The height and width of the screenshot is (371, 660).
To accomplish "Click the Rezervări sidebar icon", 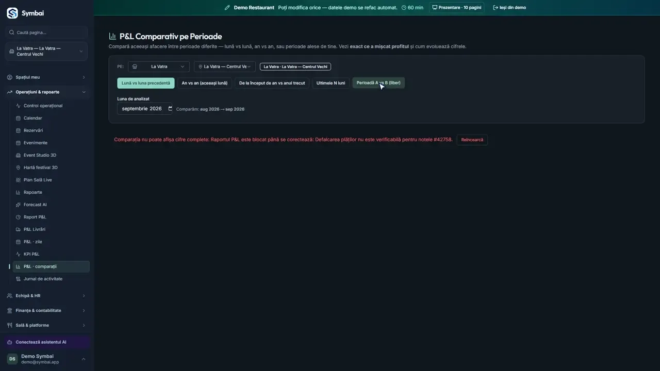I will (19, 130).
